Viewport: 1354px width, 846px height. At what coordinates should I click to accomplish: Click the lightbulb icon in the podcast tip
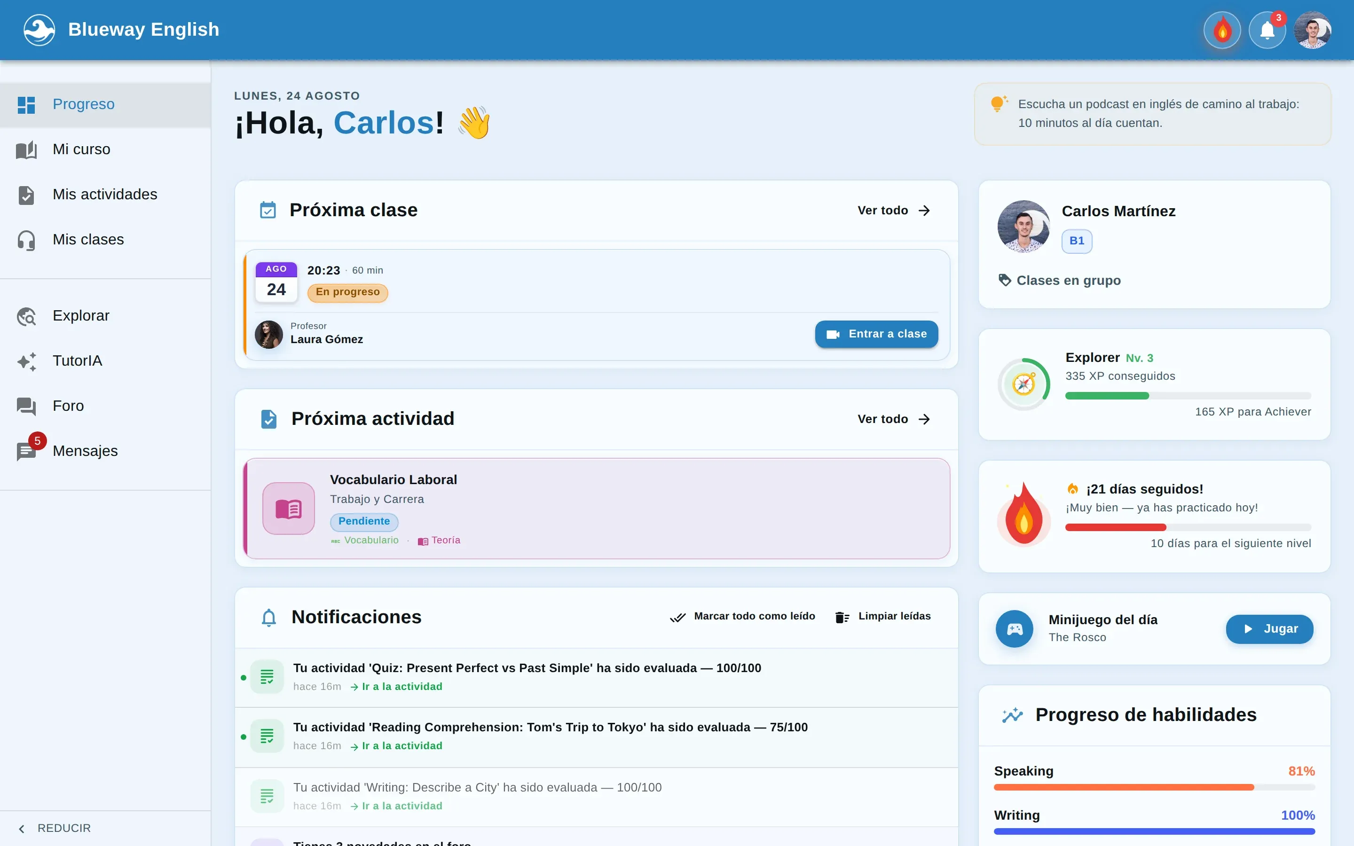pyautogui.click(x=999, y=103)
